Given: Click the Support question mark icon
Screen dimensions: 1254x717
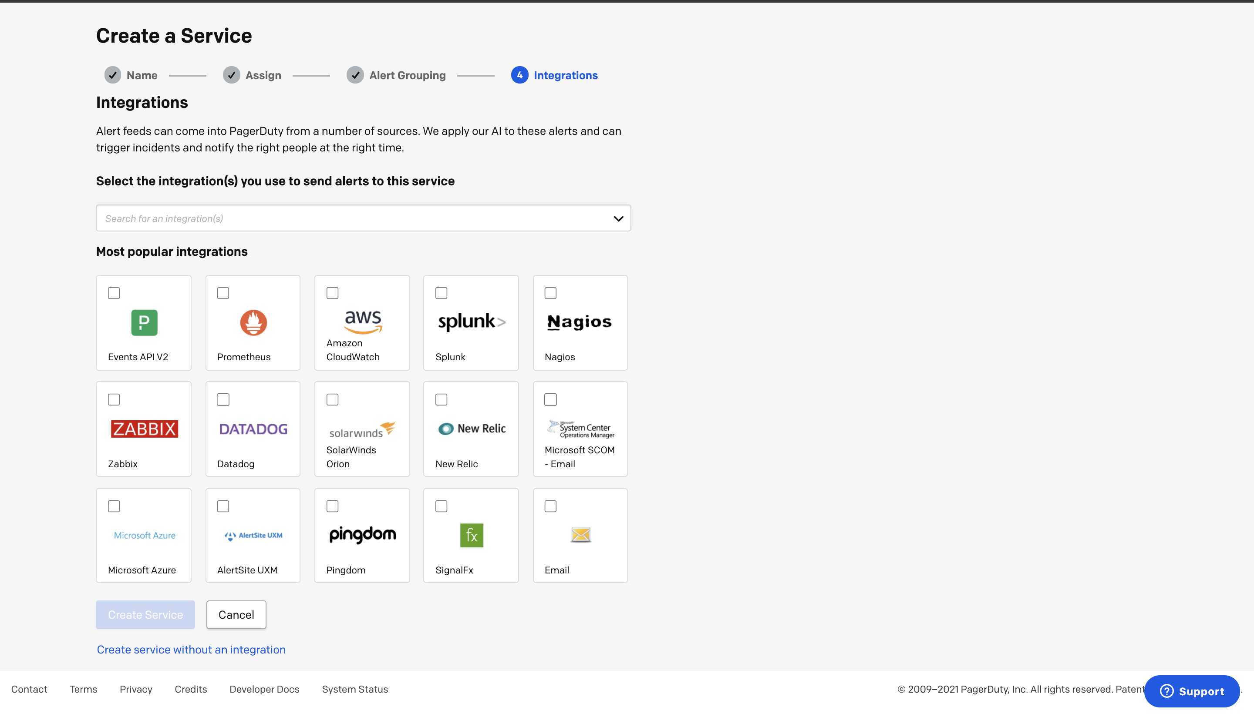Looking at the screenshot, I should coord(1166,691).
